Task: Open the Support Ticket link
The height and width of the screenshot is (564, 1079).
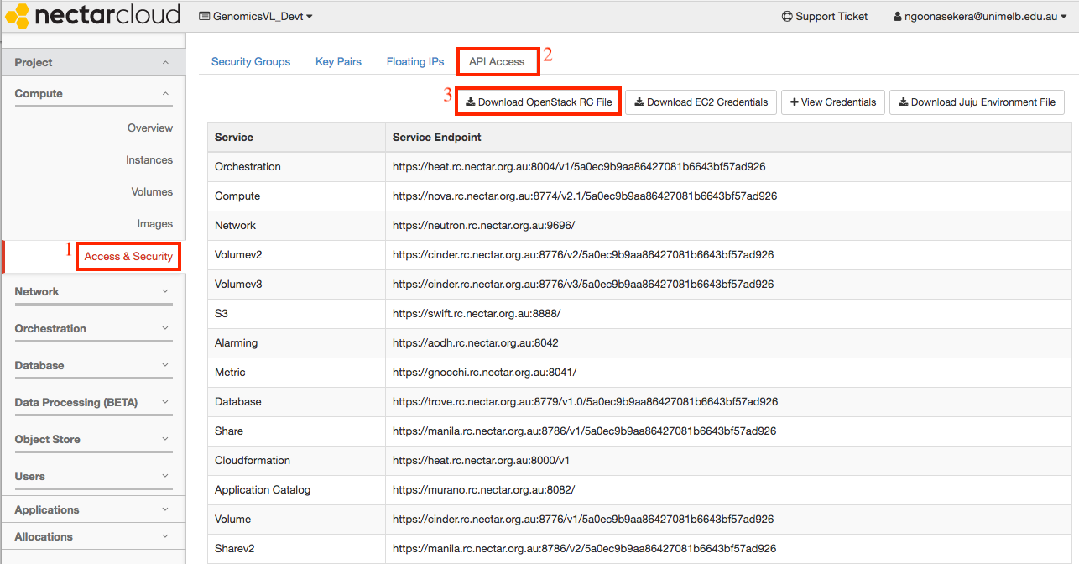Action: pyautogui.click(x=825, y=16)
